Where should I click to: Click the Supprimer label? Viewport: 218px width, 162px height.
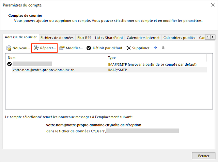click(x=141, y=48)
